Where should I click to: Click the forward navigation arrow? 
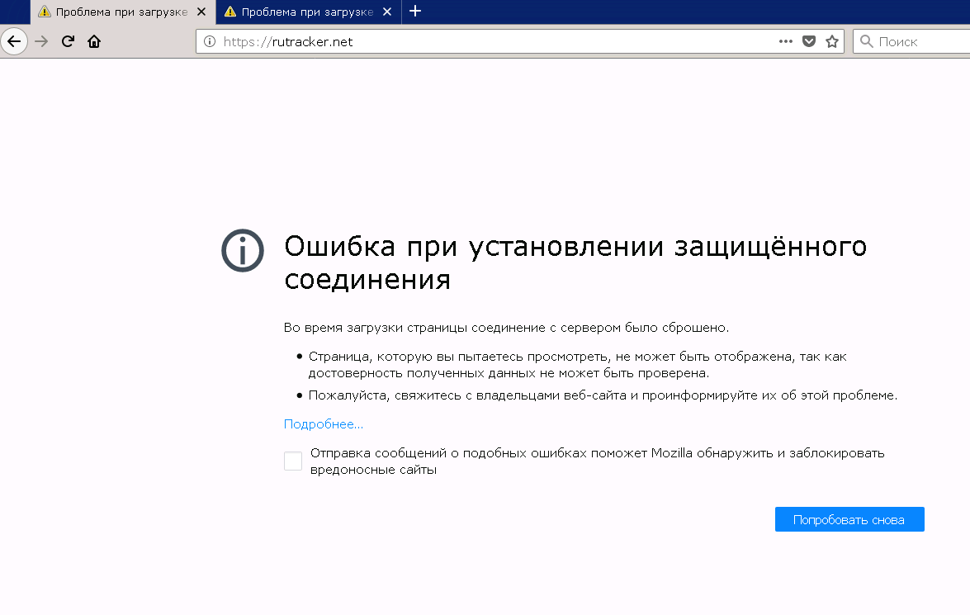pos(41,41)
